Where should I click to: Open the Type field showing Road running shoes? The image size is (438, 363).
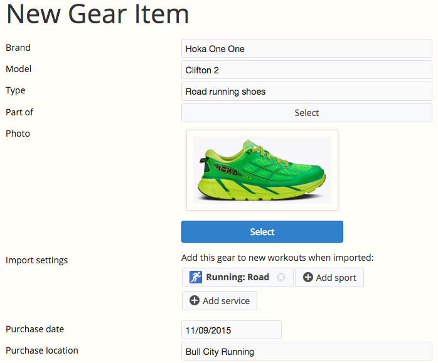click(x=307, y=92)
